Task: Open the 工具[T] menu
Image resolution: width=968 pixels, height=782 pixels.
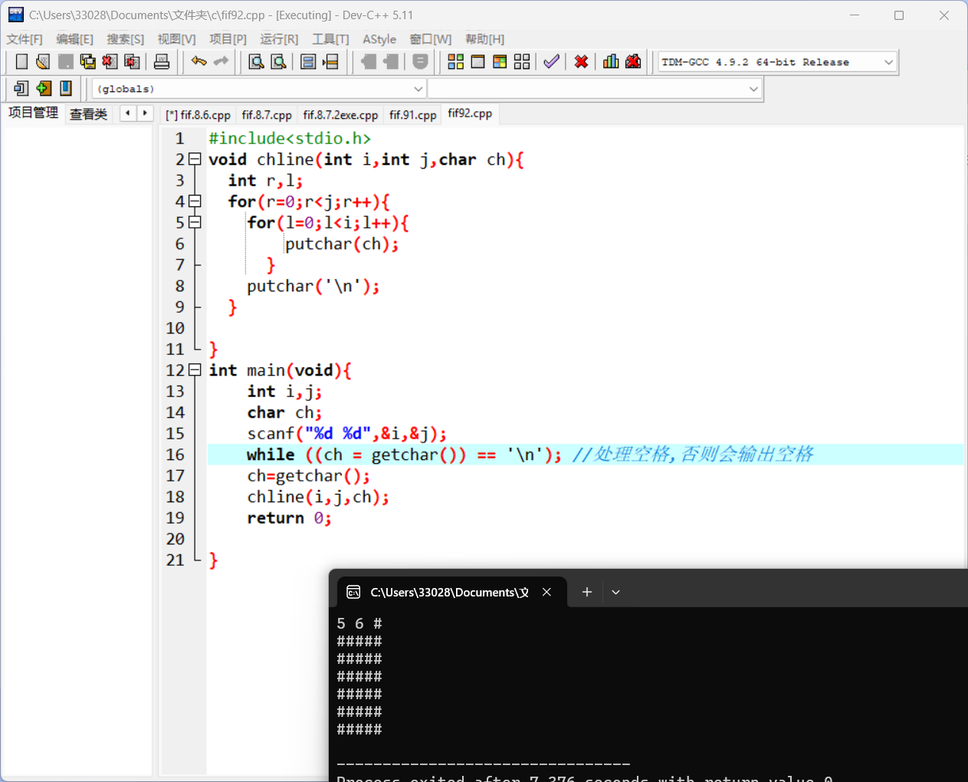Action: [330, 39]
